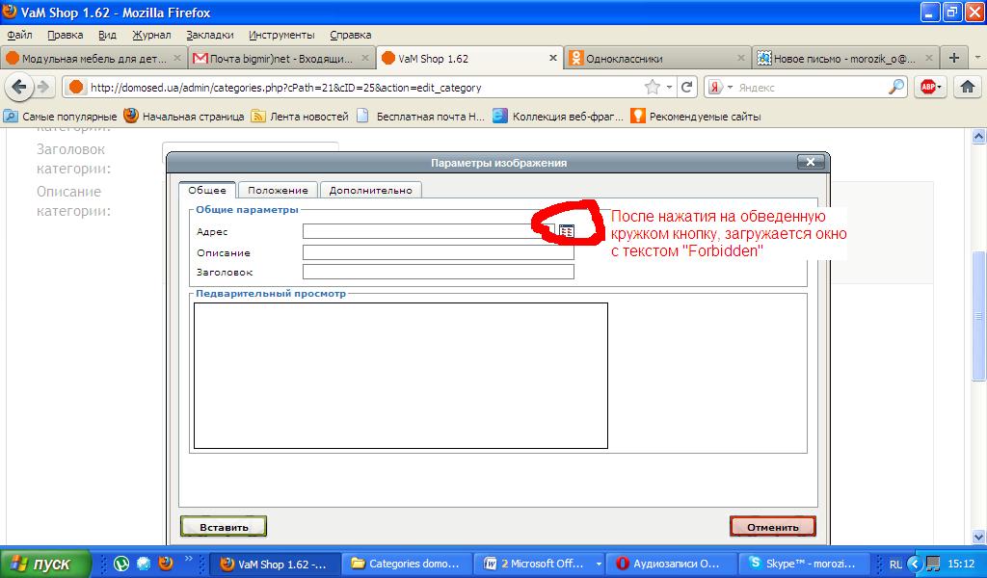Viewport: 987px width, 578px height.
Task: Switch to the Дополнительно tab
Action: click(370, 190)
